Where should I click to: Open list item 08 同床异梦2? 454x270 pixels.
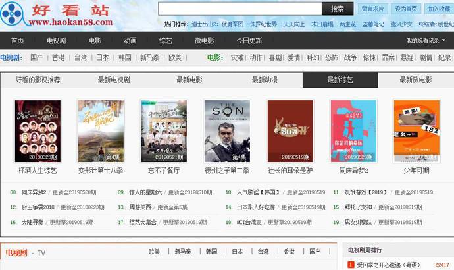(34, 192)
